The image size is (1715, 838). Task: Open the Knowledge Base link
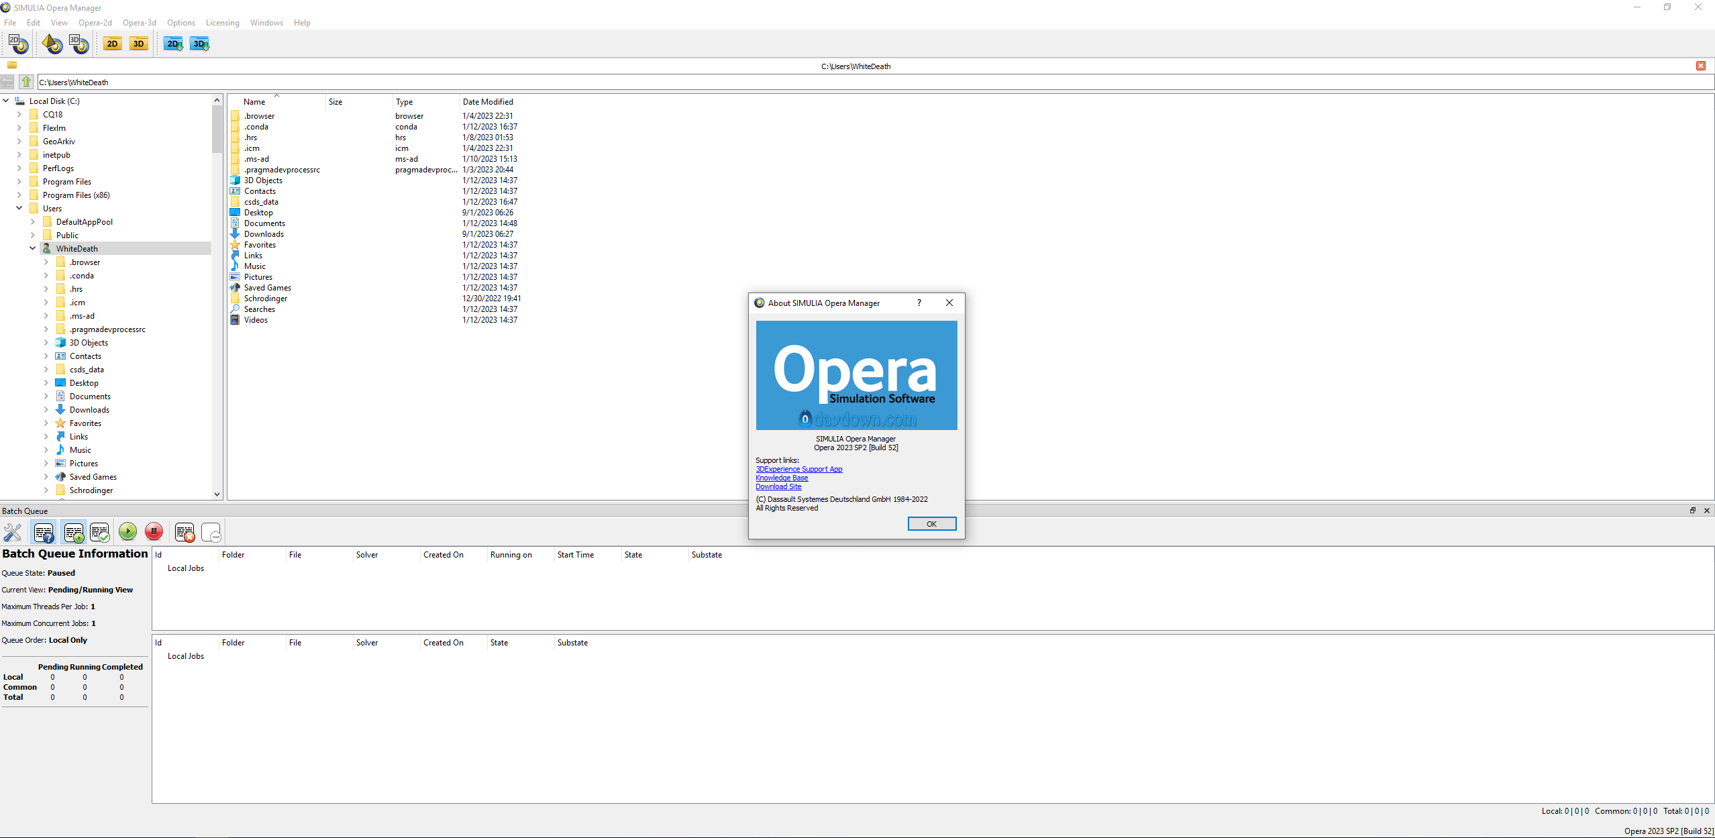[782, 478]
